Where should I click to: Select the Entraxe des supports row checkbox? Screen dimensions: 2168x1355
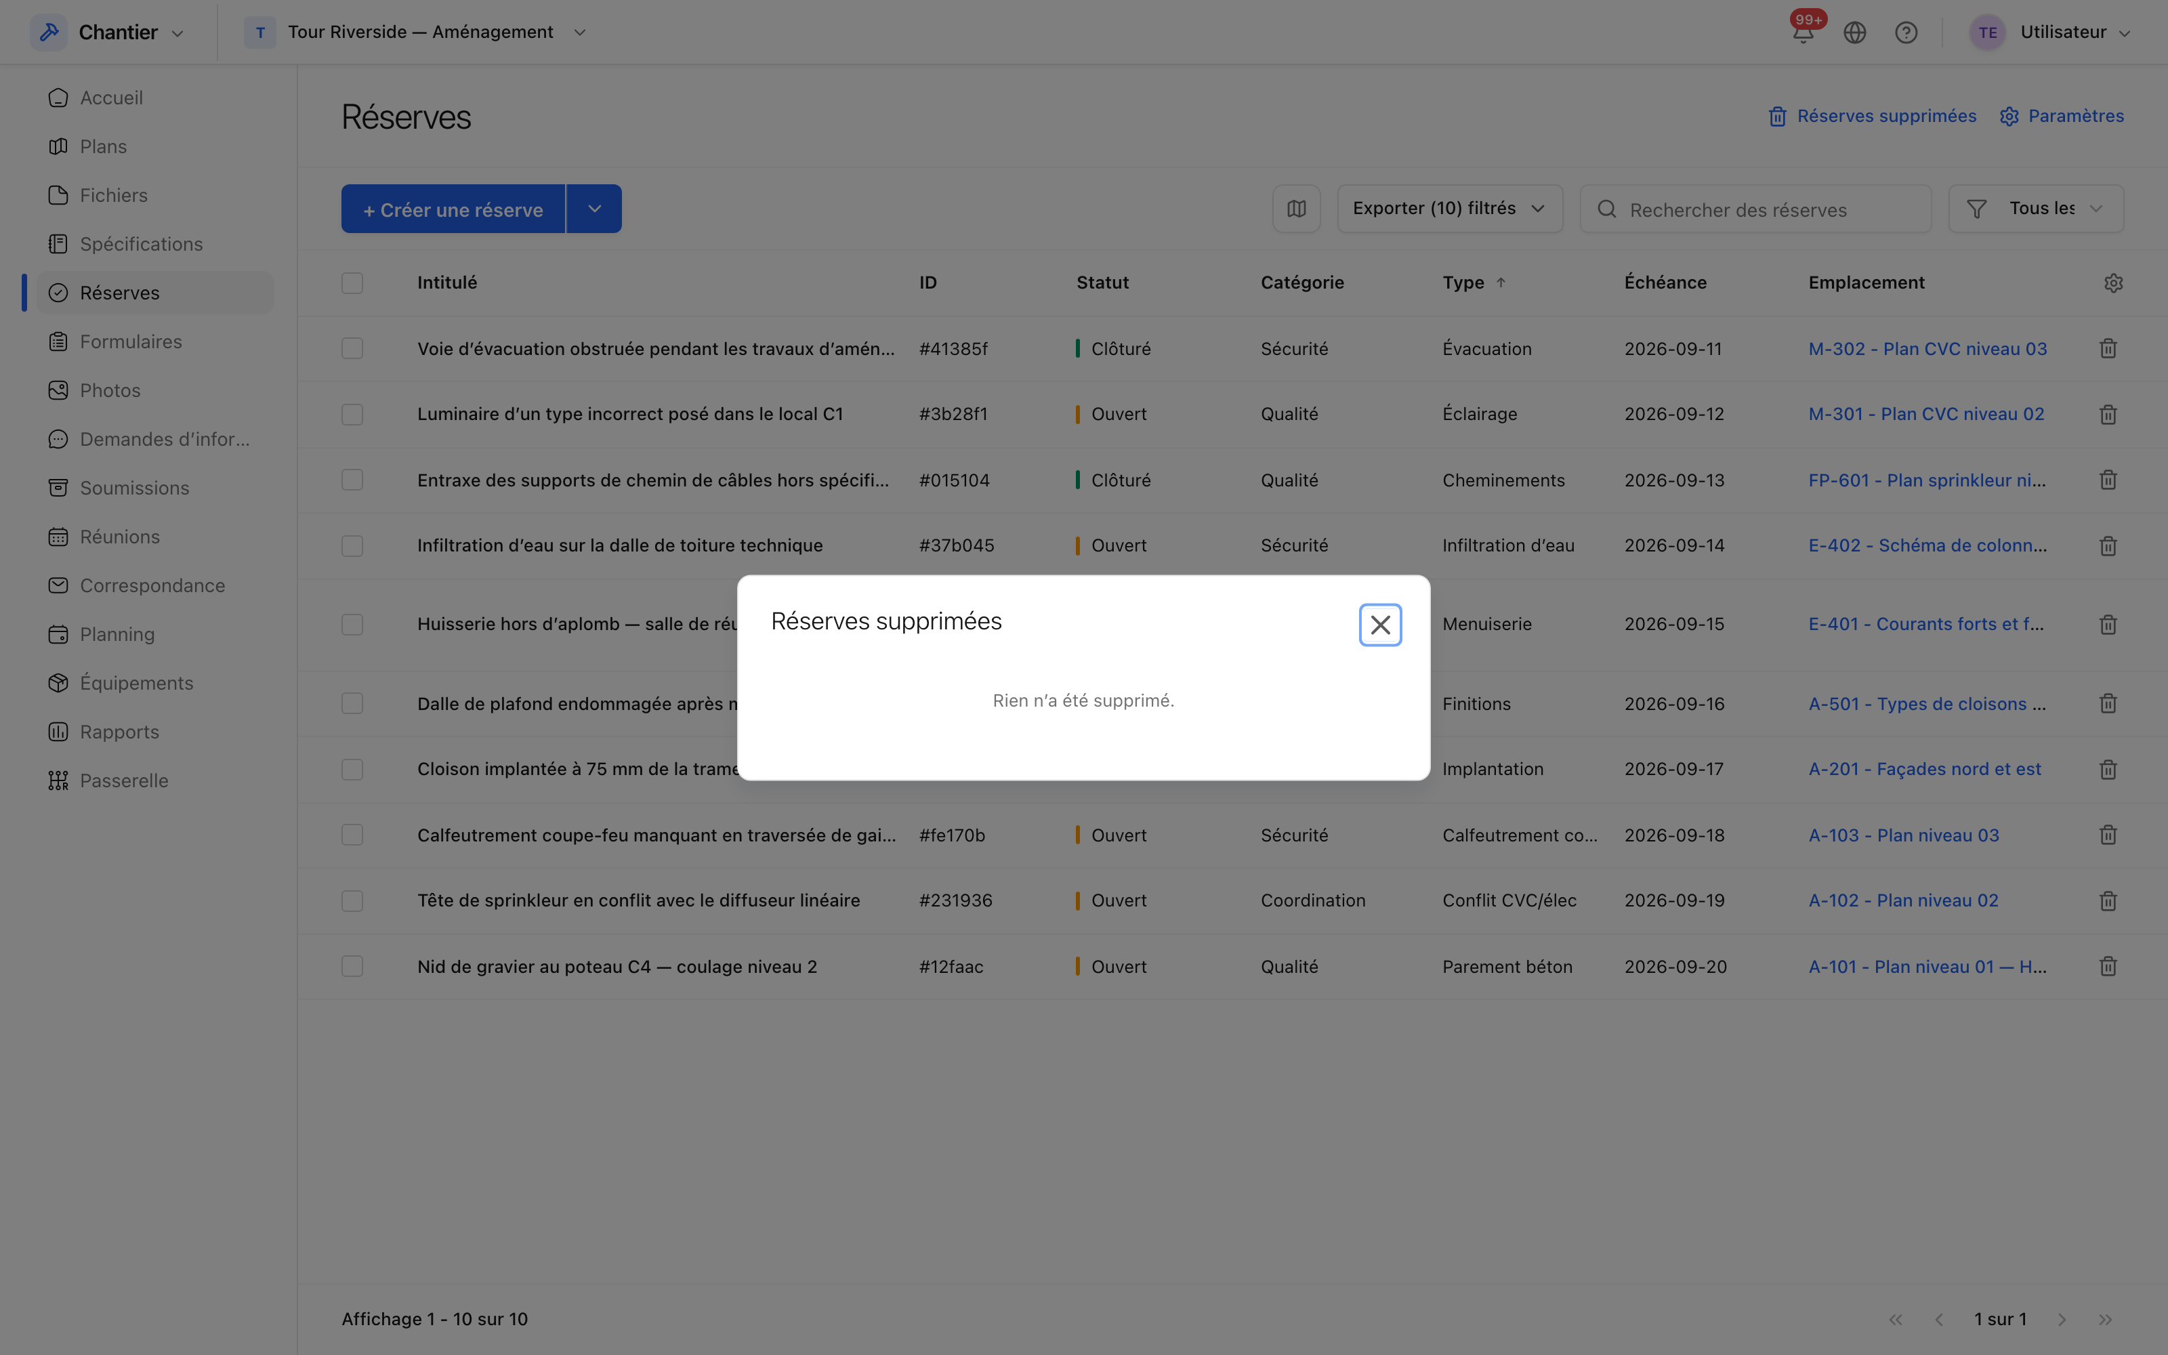[x=352, y=480]
